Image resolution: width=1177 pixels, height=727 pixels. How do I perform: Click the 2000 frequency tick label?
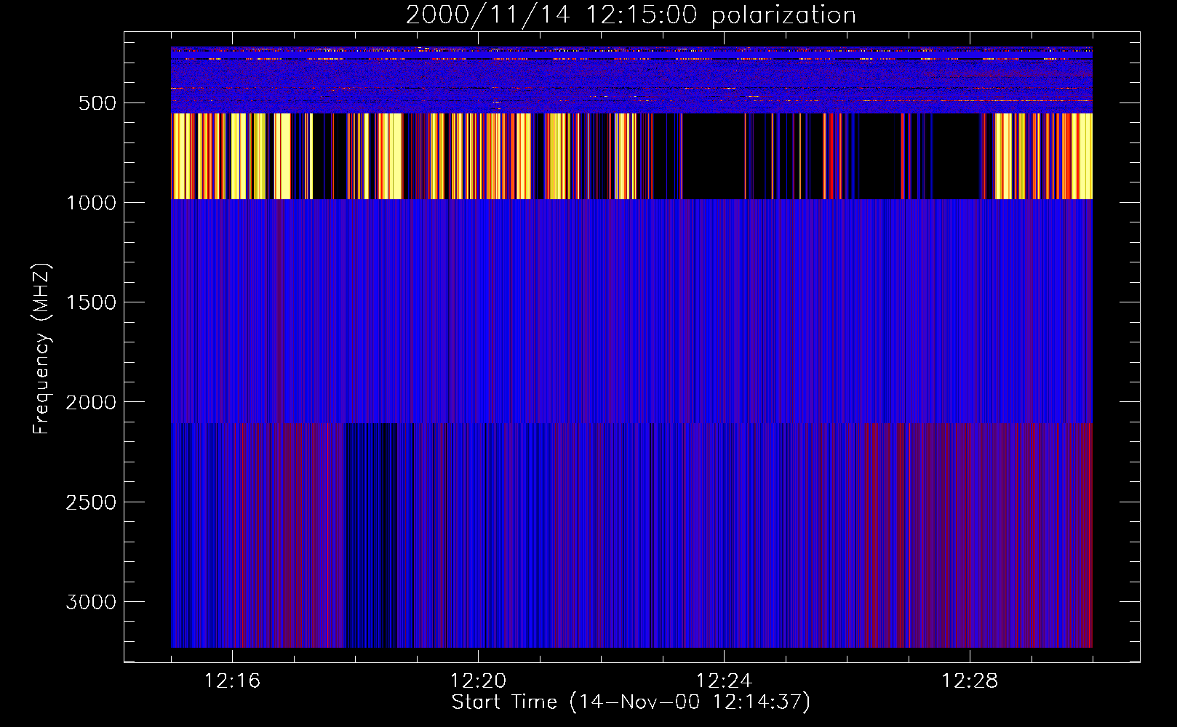click(x=91, y=403)
